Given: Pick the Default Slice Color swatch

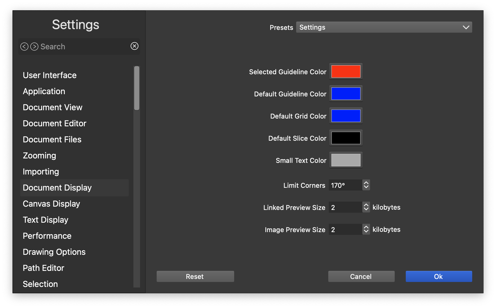Looking at the screenshot, I should [x=346, y=138].
